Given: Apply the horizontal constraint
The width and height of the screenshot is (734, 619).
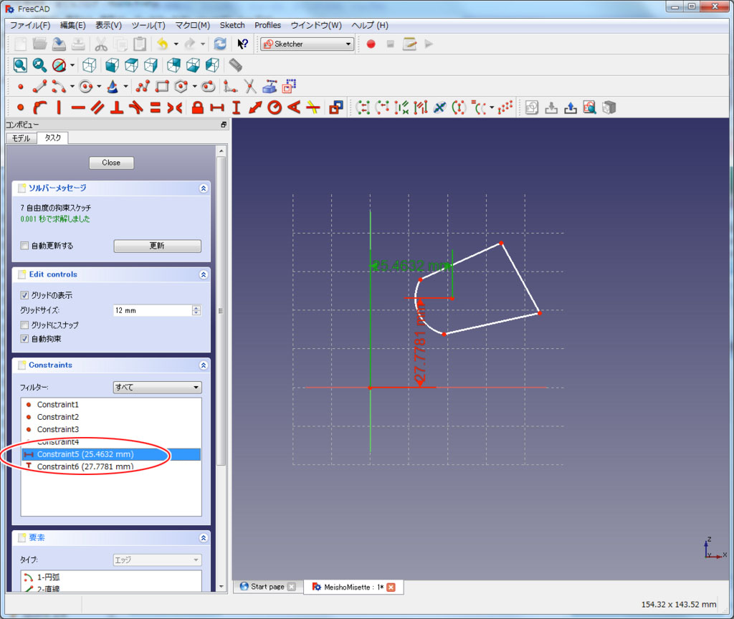Looking at the screenshot, I should (78, 107).
